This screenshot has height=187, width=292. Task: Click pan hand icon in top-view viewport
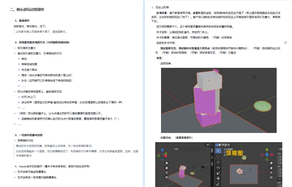click(x=271, y=168)
